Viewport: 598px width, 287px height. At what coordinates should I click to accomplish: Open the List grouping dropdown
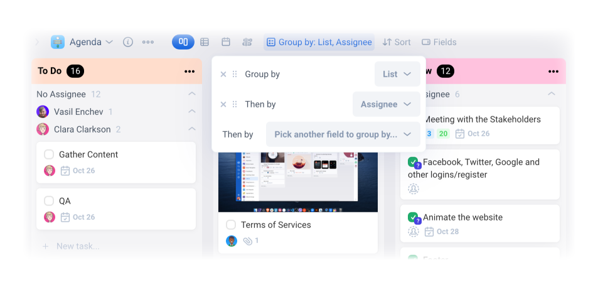(397, 74)
